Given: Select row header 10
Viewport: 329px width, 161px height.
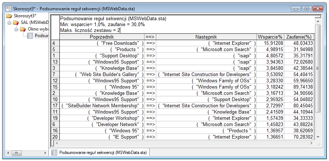Looking at the screenshot, I should (55, 99).
